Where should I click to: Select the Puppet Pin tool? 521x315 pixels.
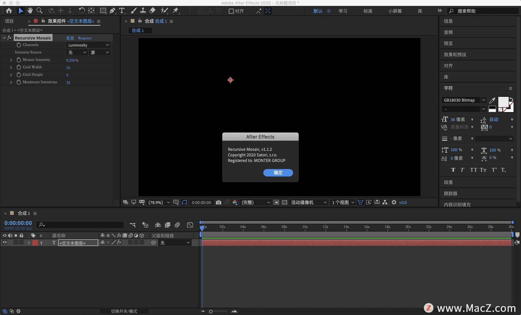(176, 11)
